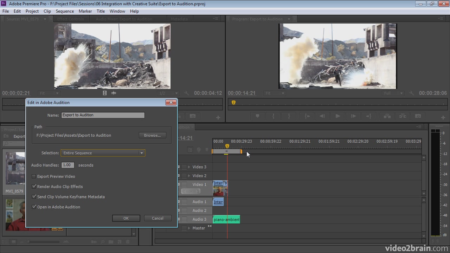Click the Lift button in Program monitor
The height and width of the screenshot is (253, 450).
(387, 116)
